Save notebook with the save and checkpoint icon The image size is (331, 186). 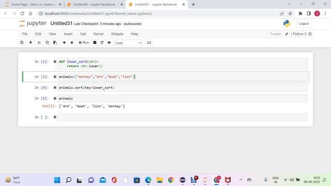coord(22,42)
